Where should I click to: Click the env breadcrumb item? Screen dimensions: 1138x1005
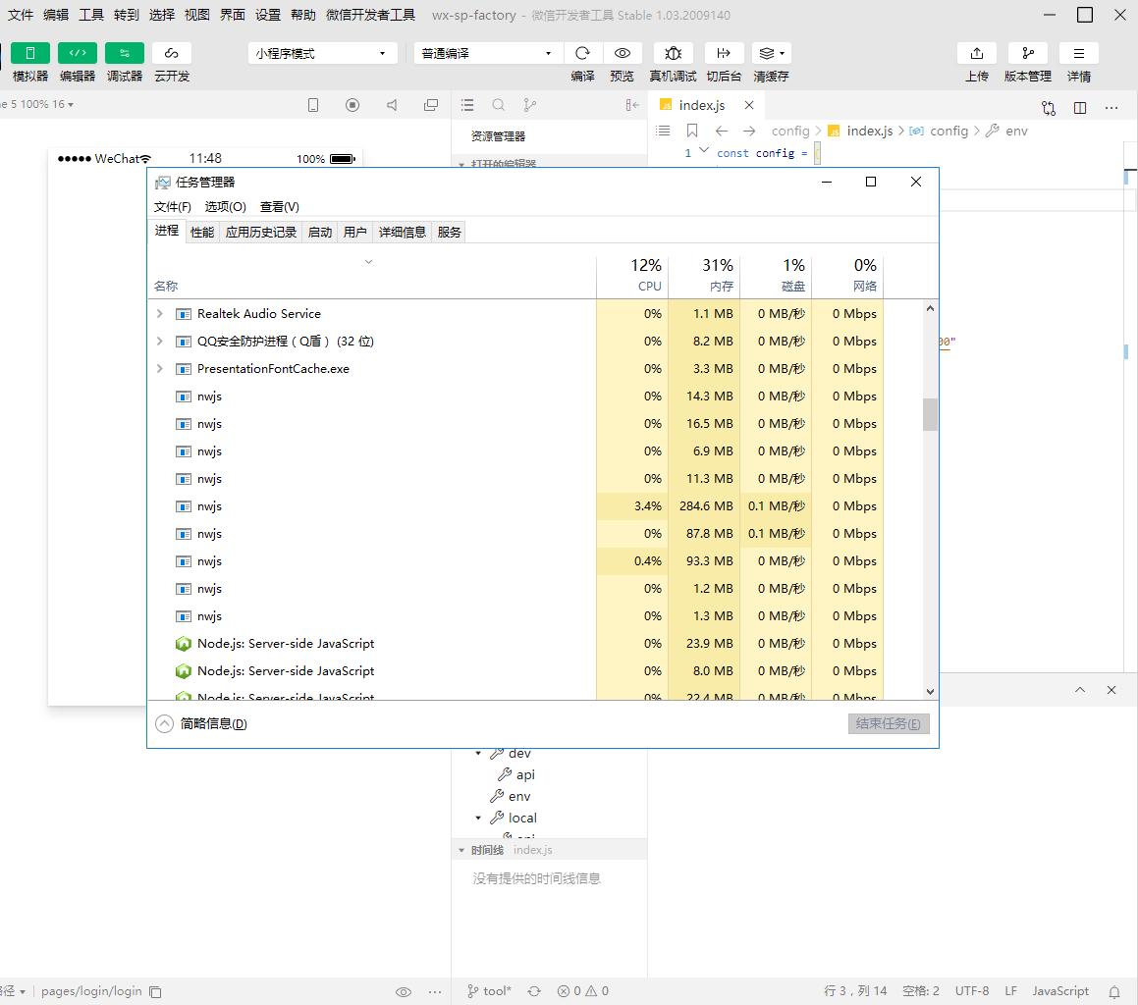(1016, 131)
